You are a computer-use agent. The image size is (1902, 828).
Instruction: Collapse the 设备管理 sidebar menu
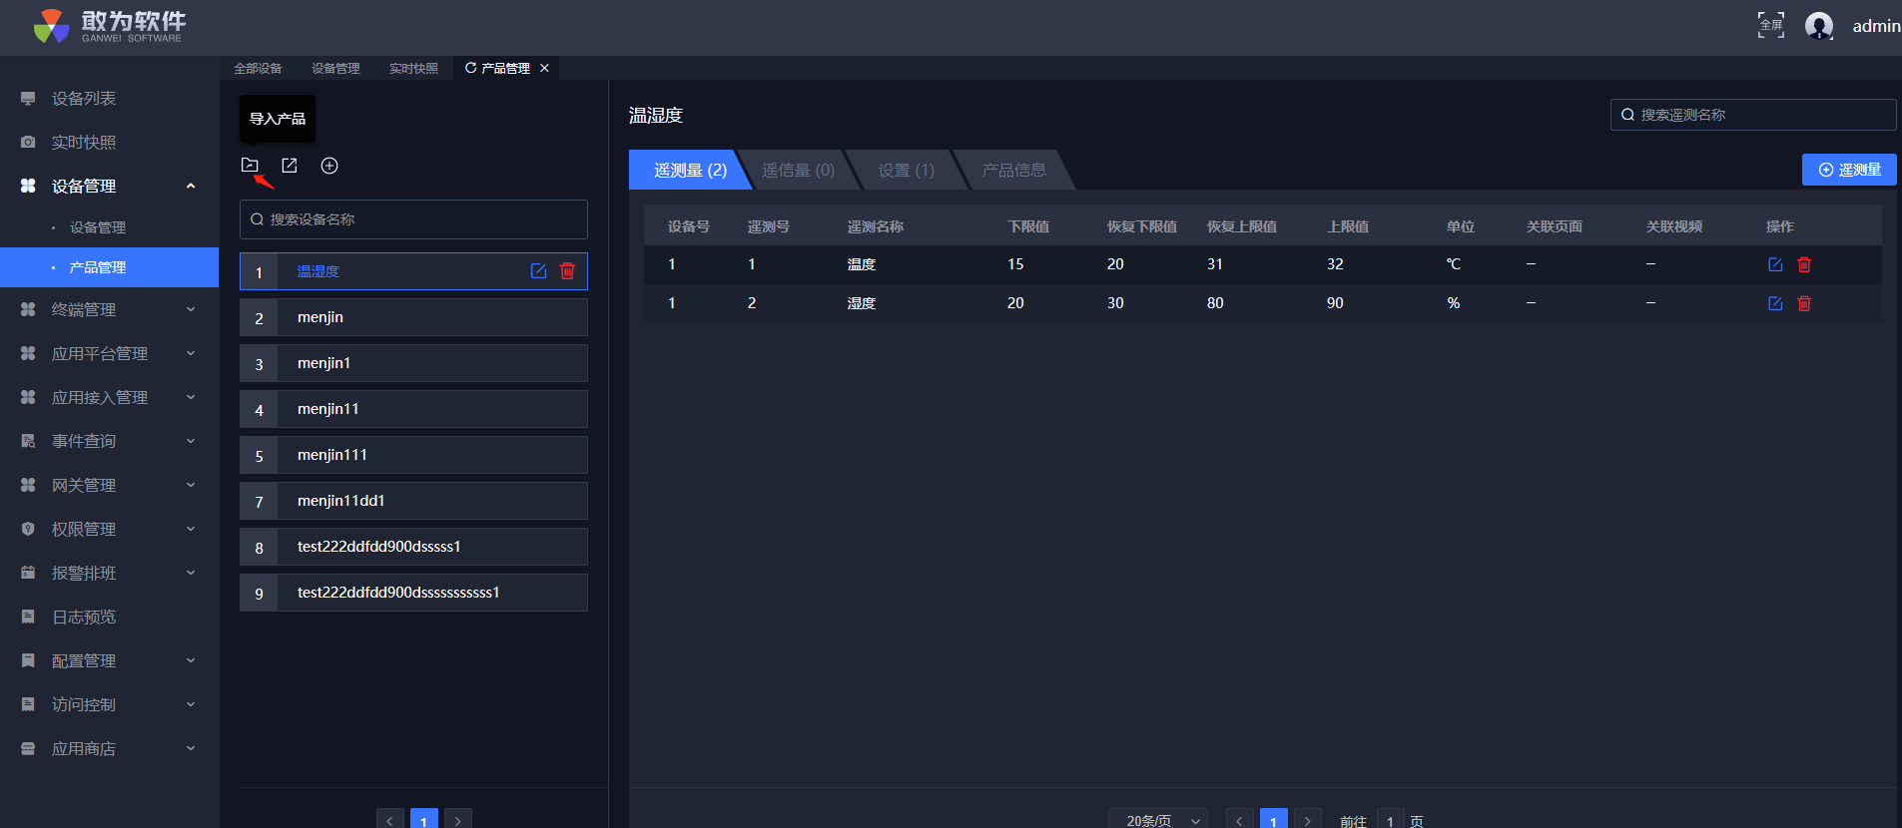191,187
